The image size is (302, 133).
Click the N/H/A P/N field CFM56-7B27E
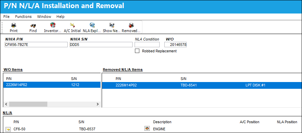tap(36, 45)
